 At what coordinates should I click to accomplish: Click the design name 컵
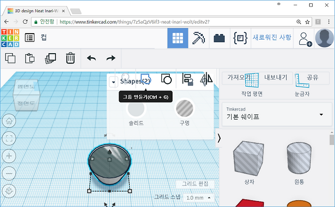44,37
